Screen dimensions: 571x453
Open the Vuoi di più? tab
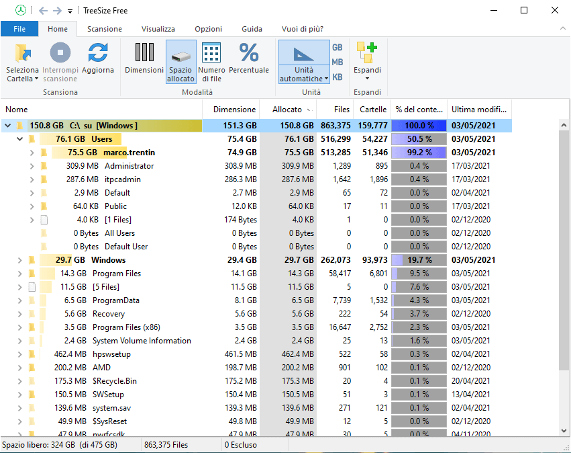coord(302,29)
